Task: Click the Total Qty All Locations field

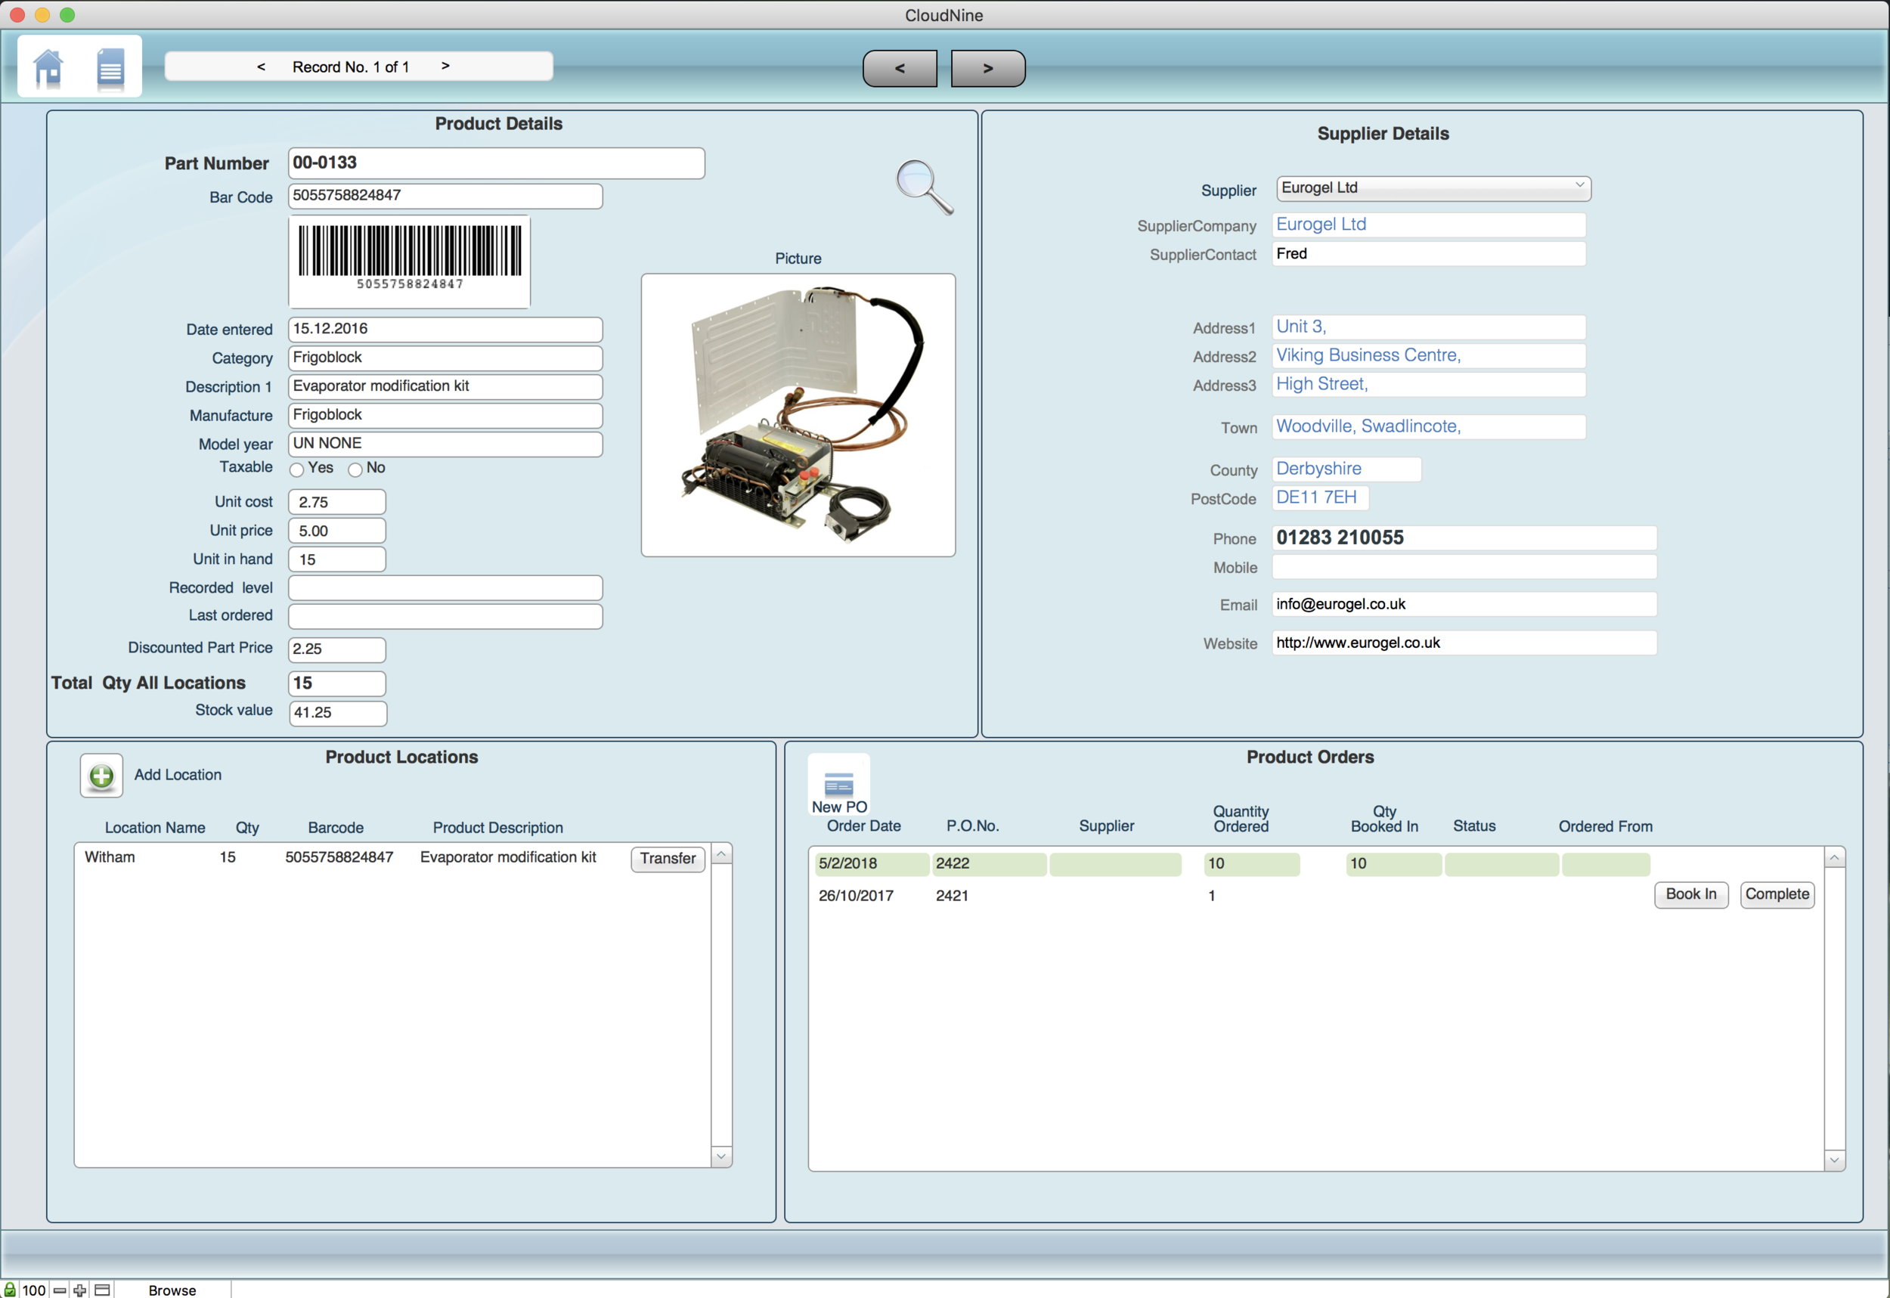Action: coord(337,683)
